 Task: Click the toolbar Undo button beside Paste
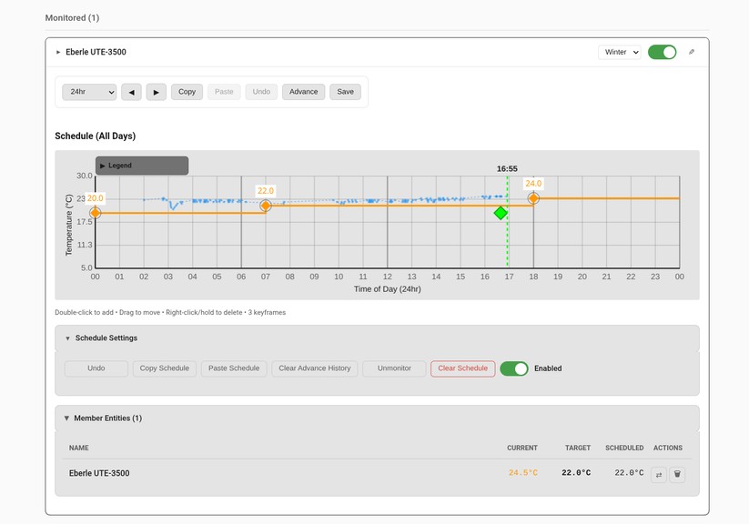(261, 92)
